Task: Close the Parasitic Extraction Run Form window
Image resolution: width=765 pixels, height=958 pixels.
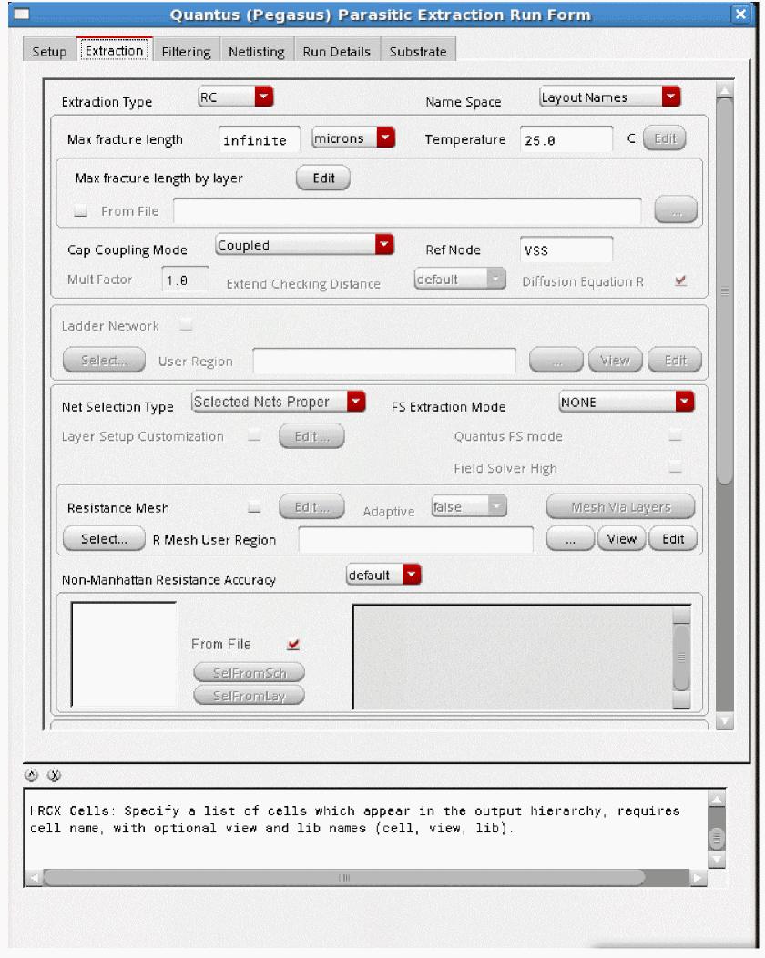Action: coord(740,14)
